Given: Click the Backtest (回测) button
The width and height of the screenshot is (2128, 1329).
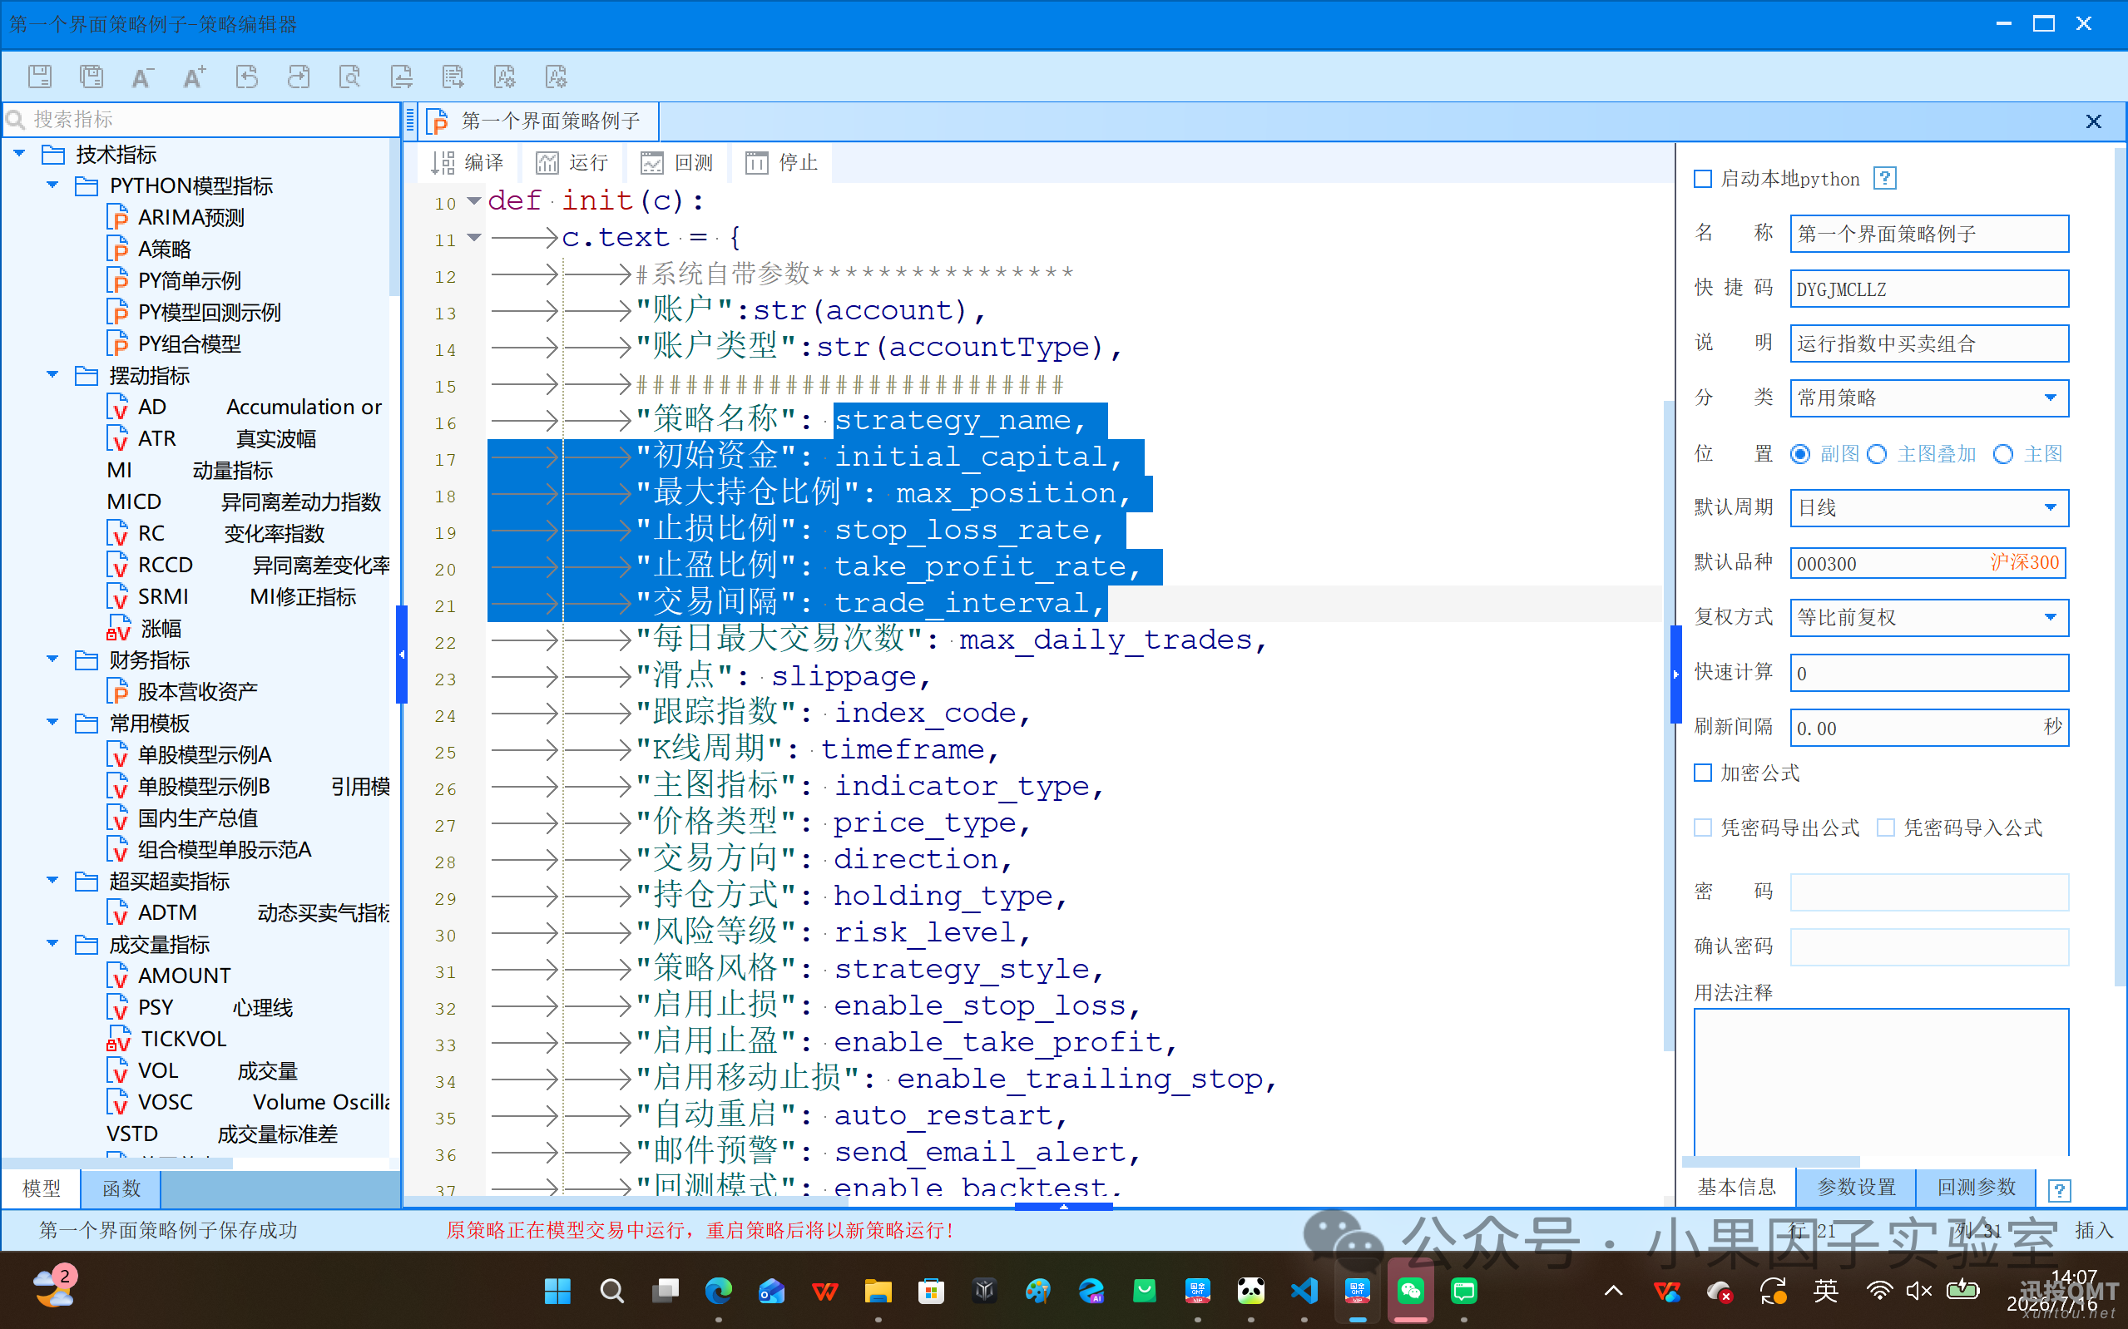Looking at the screenshot, I should [x=677, y=163].
